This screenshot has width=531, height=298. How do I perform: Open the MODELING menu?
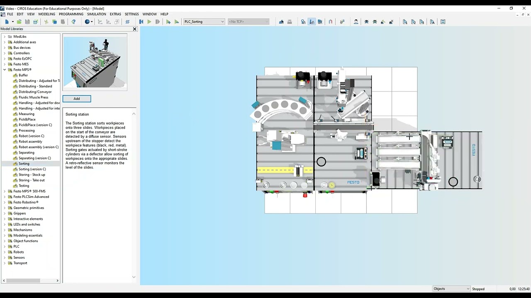(x=46, y=14)
